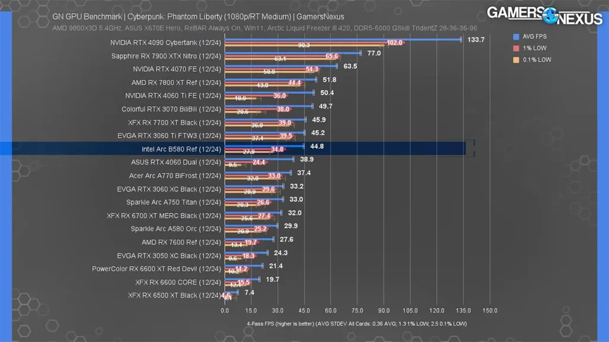Click the red 1% LOW legend swatch

click(x=516, y=48)
